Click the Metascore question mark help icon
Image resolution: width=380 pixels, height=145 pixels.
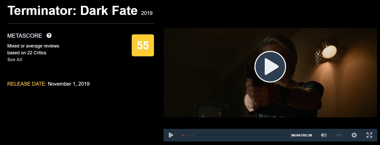49,35
